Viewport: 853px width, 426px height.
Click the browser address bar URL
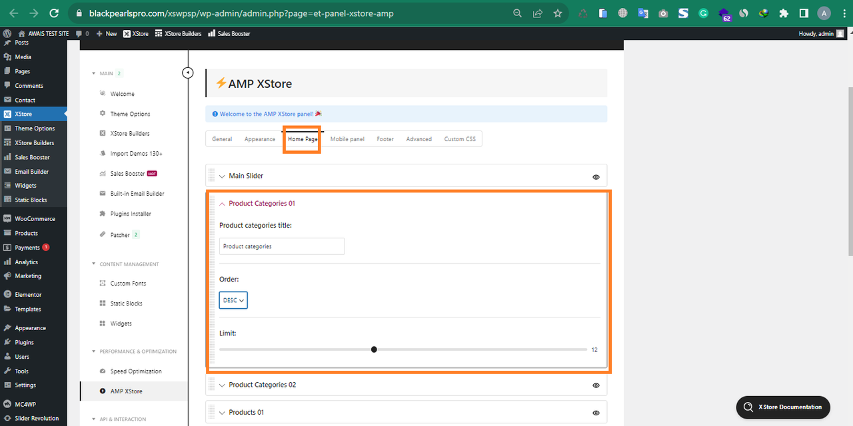pos(241,13)
